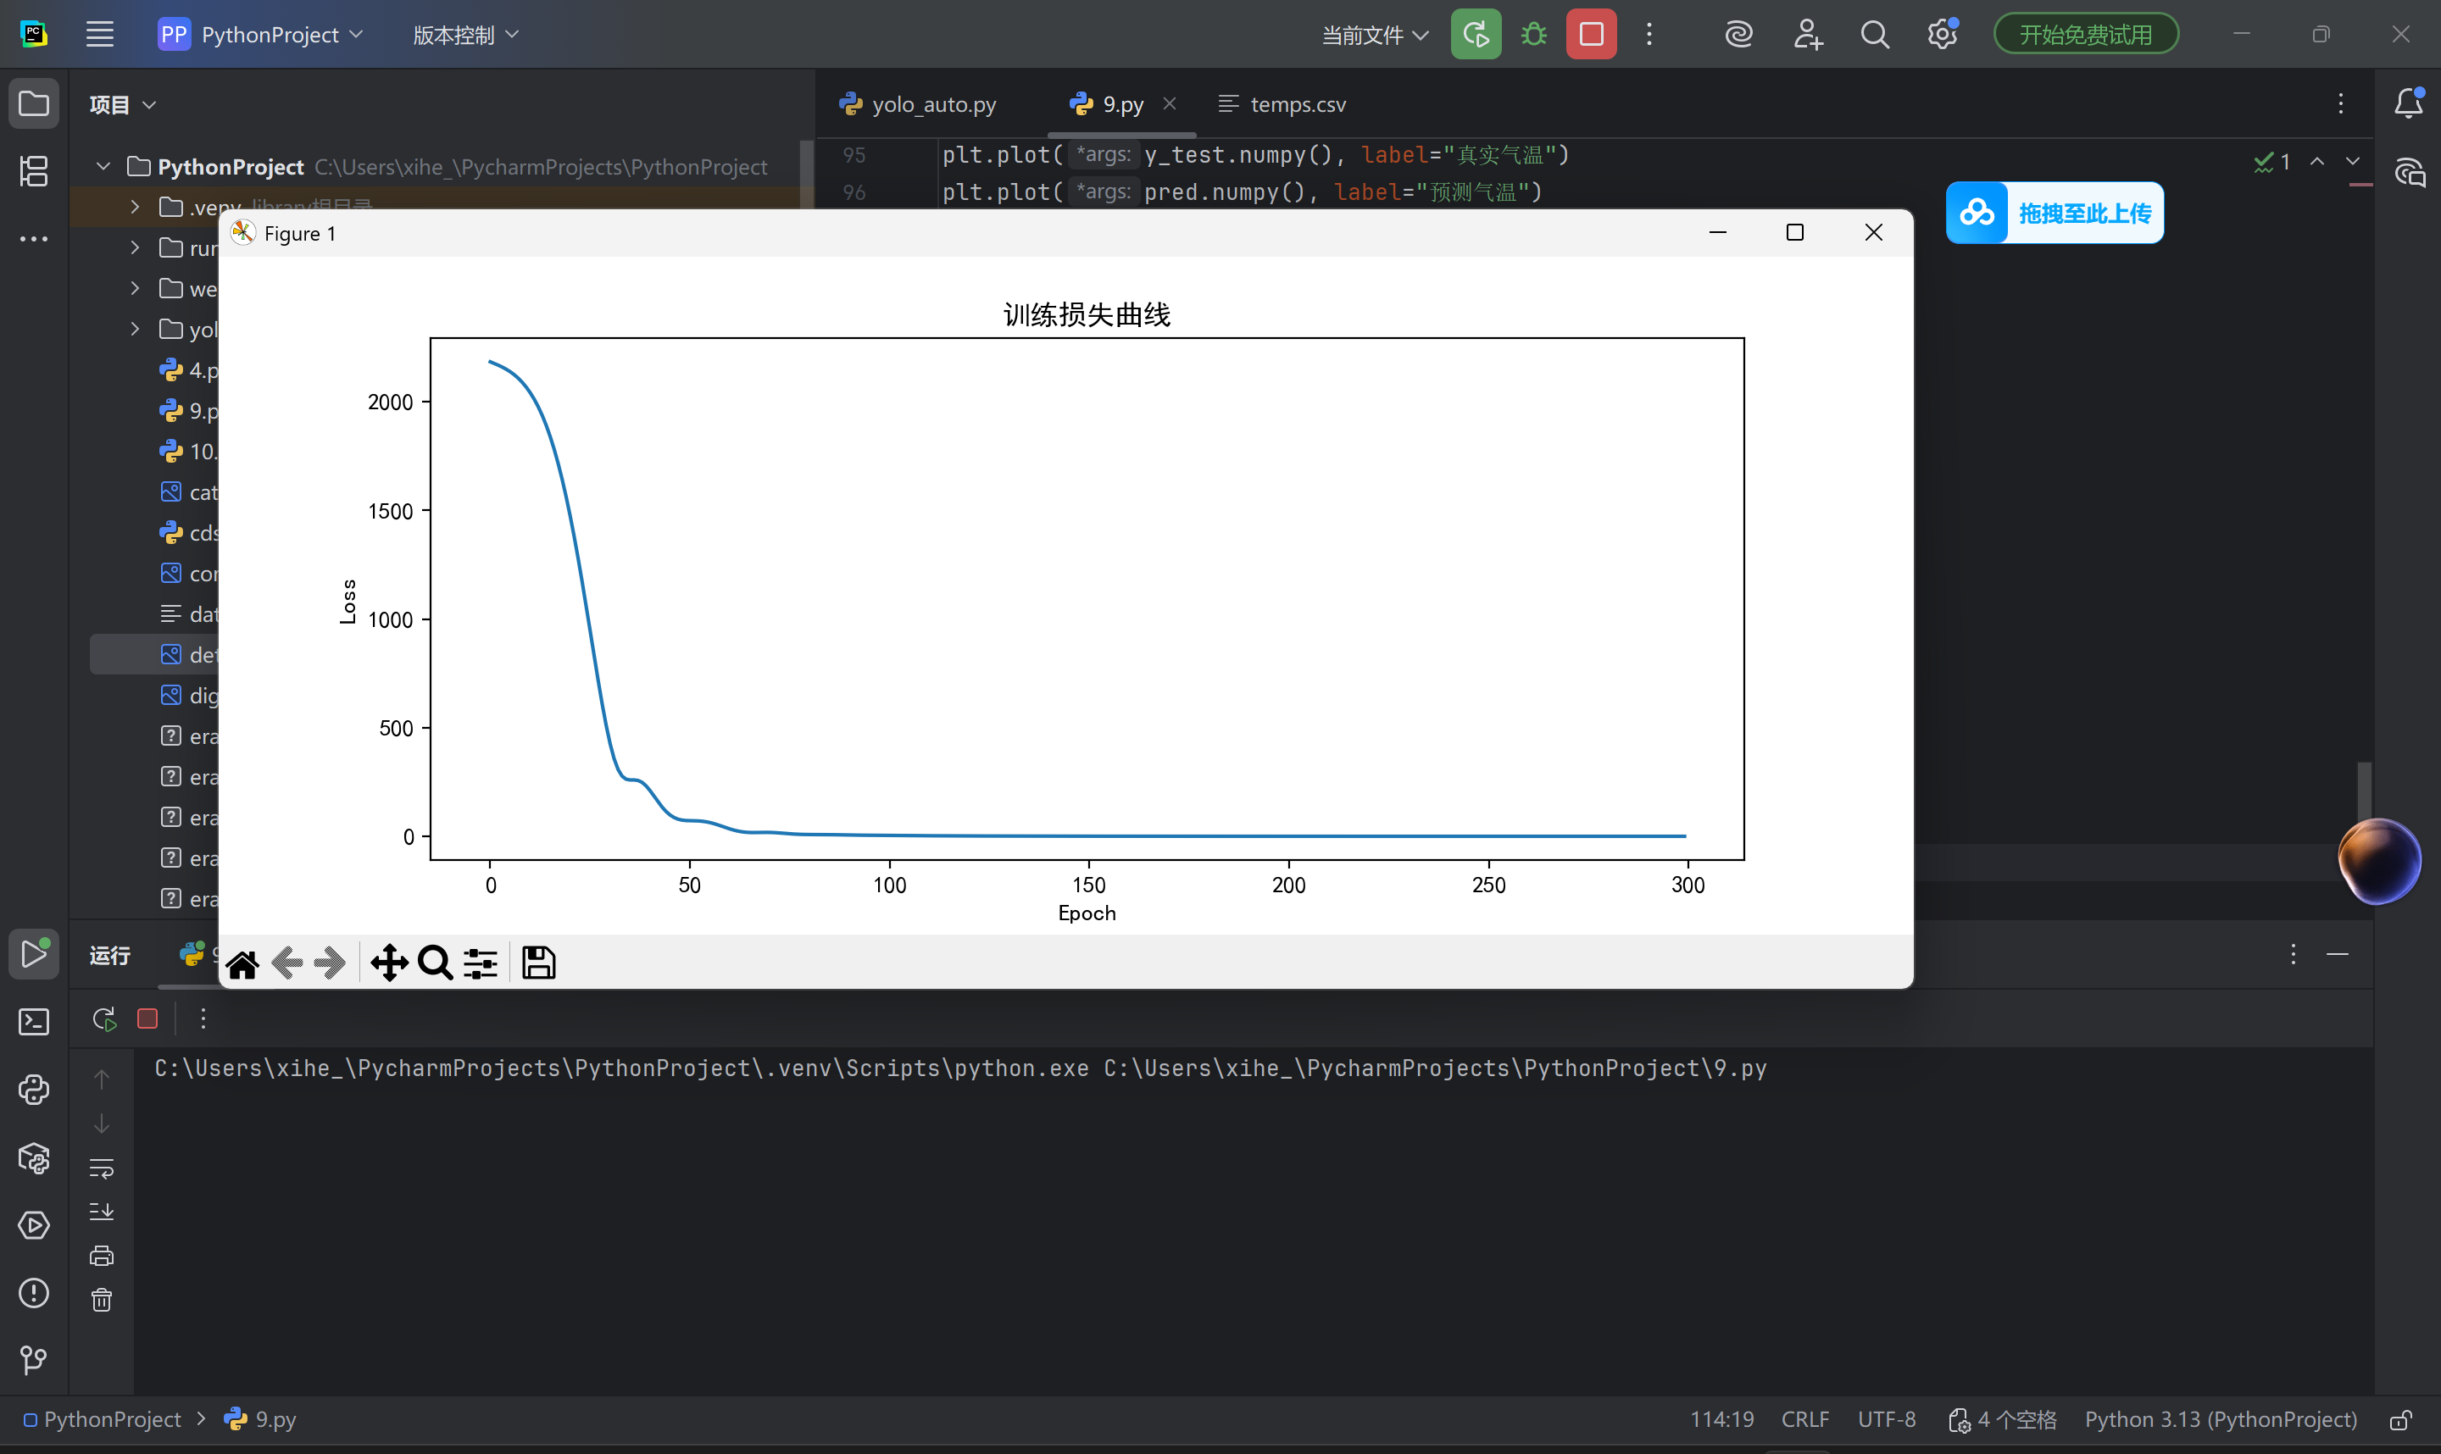The image size is (2441, 1454).
Task: Open the Terminal tool window
Action: 34,1022
